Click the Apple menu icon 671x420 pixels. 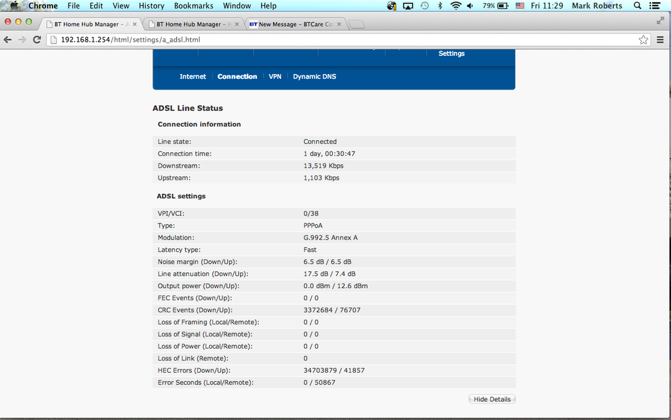click(14, 6)
